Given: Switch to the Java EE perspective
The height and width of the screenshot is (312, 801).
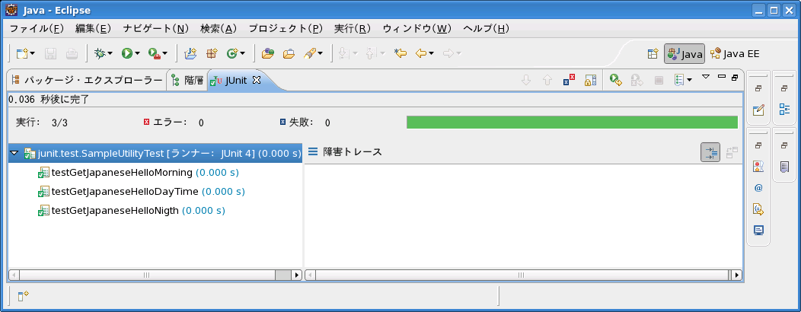Looking at the screenshot, I should click(735, 53).
